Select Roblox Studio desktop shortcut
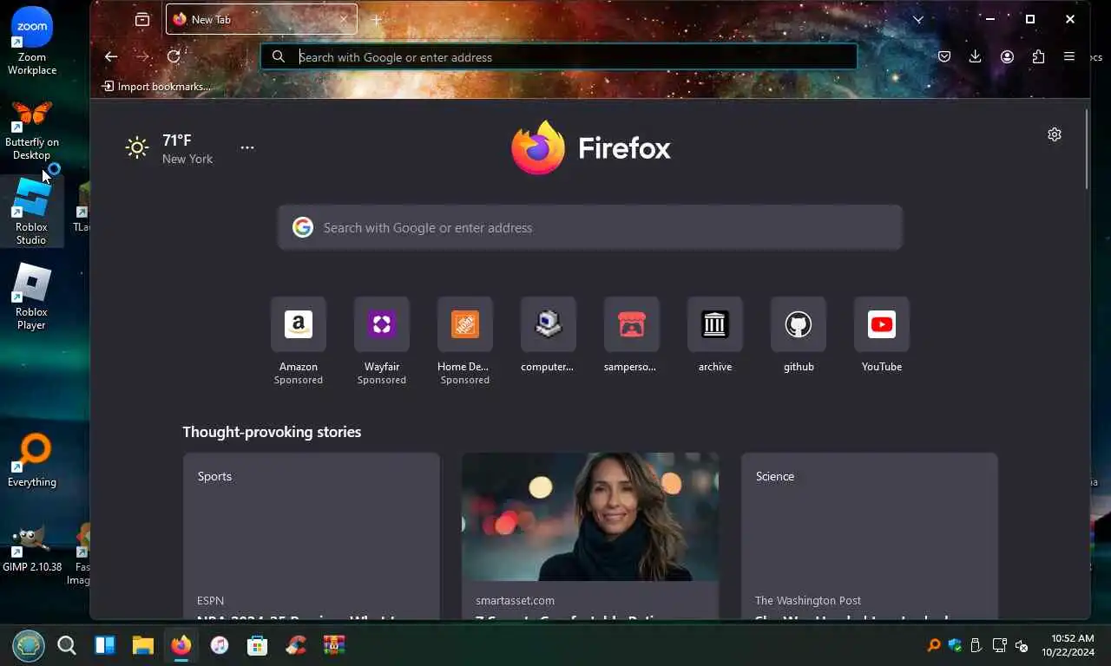Viewport: 1111px width, 666px height. tap(31, 212)
